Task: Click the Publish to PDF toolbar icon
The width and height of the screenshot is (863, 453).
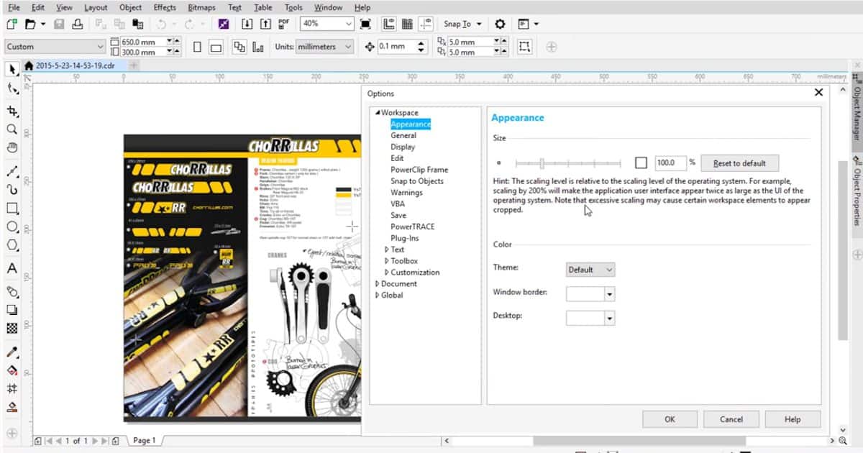Action: tap(283, 24)
